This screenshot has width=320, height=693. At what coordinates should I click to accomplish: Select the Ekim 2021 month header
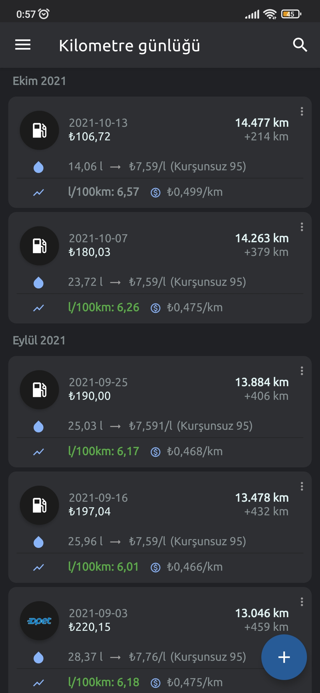[39, 81]
